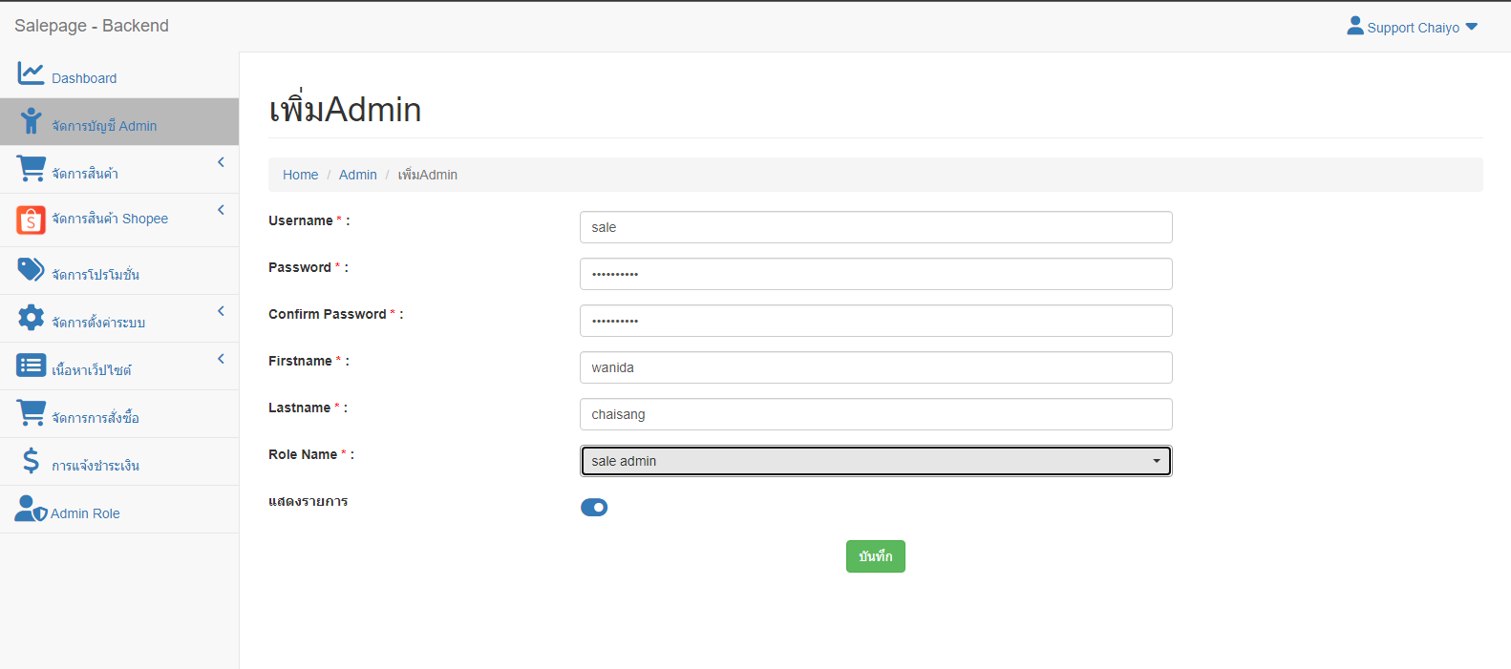Click the Dashboard chart icon
The height and width of the screenshot is (669, 1511).
[31, 73]
